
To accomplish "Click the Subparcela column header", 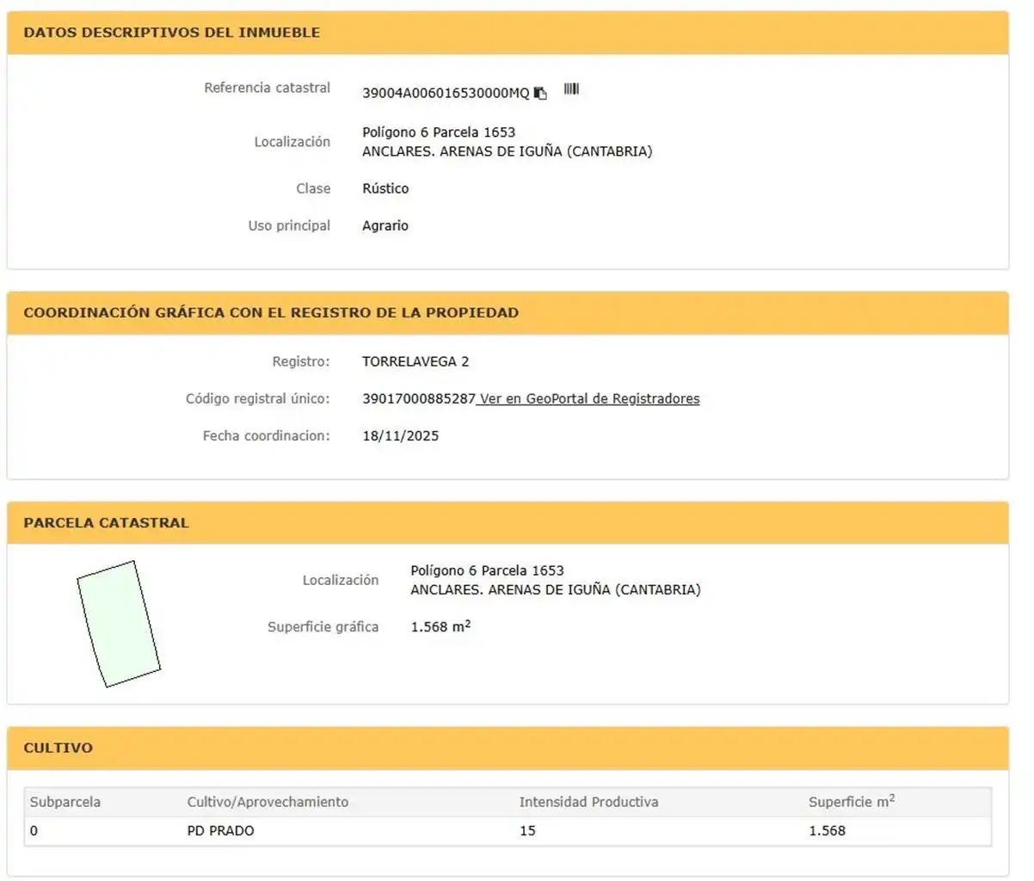I will click(x=65, y=802).
